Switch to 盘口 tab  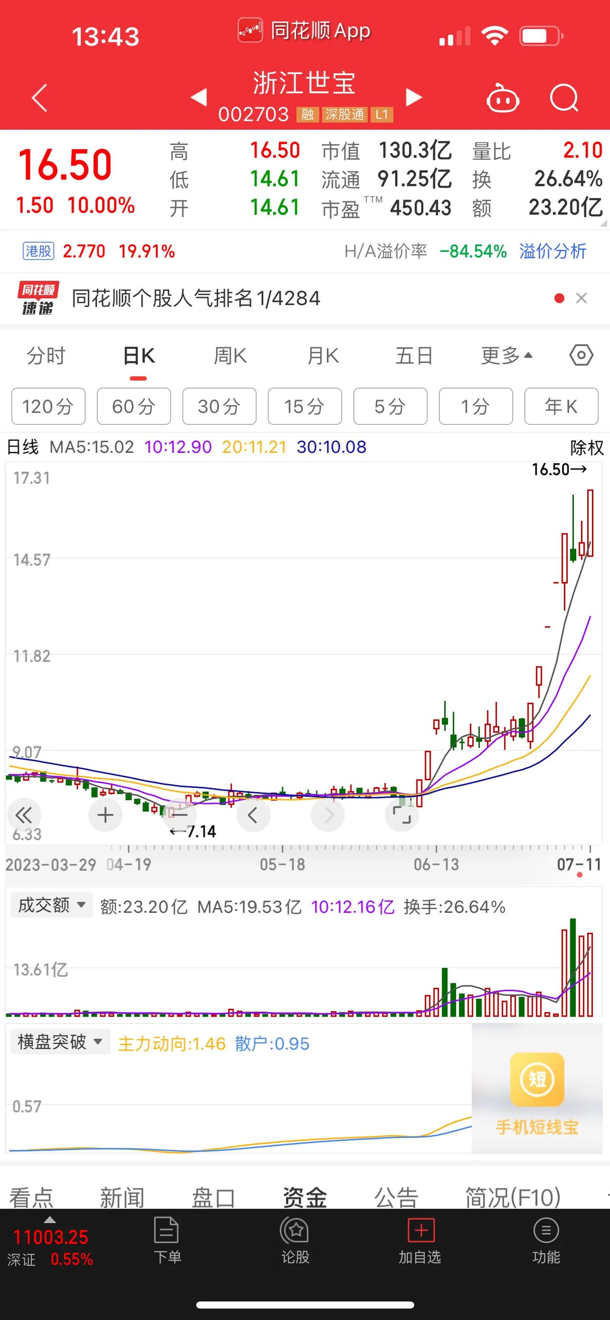pyautogui.click(x=213, y=1197)
